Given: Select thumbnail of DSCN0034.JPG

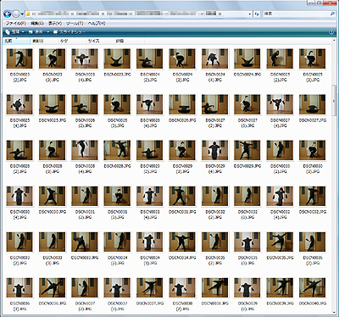Looking at the screenshot, I should click(x=182, y=242).
